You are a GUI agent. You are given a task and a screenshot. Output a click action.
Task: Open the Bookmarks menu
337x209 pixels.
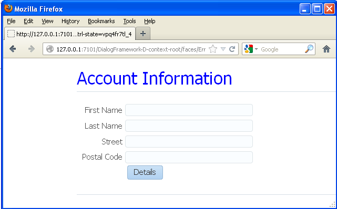click(101, 21)
